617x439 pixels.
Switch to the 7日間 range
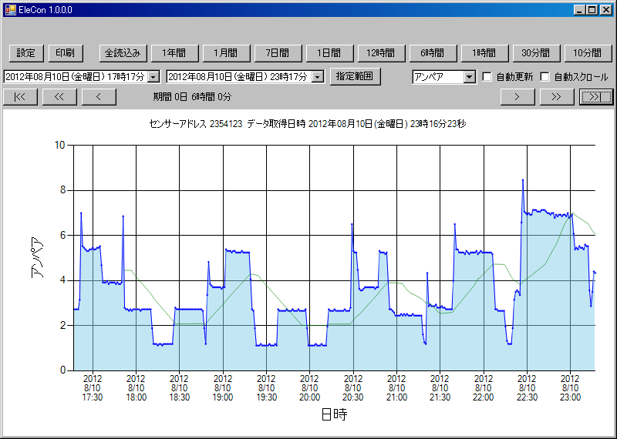point(278,53)
